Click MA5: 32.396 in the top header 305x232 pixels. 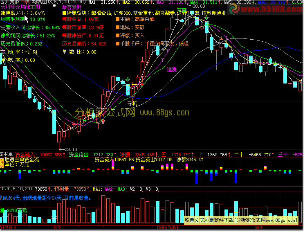point(239,2)
